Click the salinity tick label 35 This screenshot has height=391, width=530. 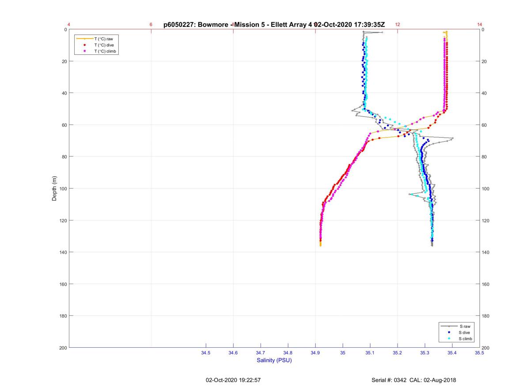click(343, 353)
